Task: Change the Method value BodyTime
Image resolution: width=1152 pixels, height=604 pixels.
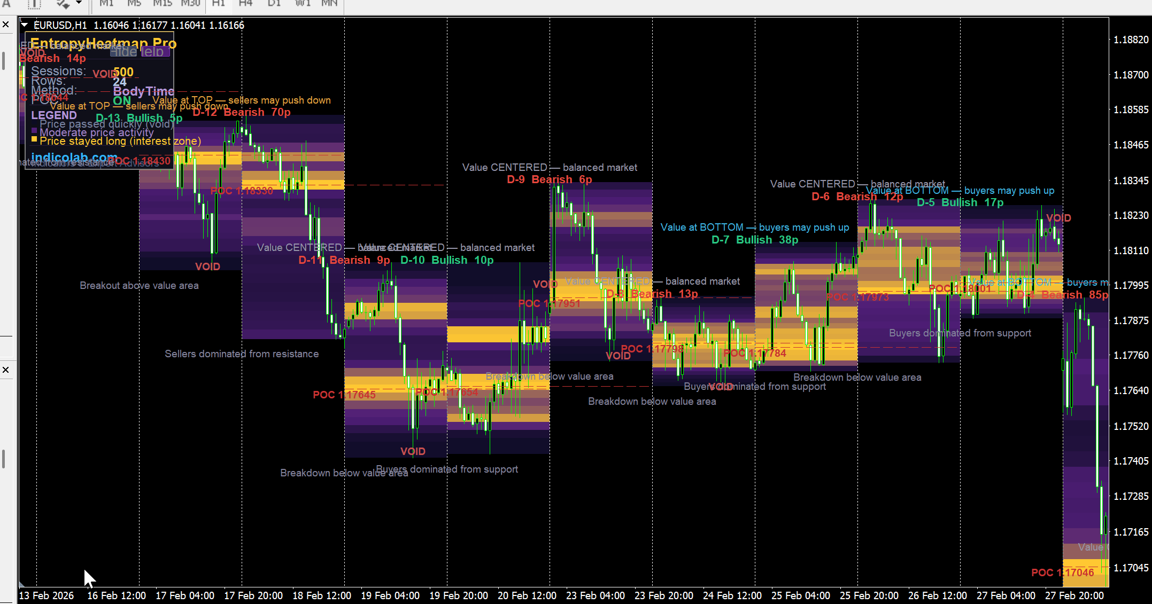Action: 143,91
